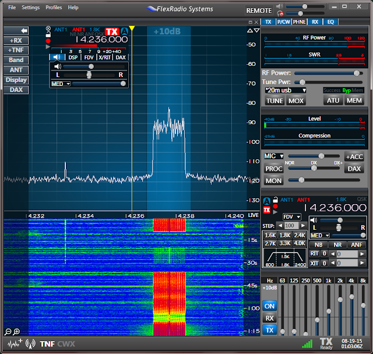Switch the equalizer to TX
The height and width of the screenshot is (354, 373).
point(269,330)
